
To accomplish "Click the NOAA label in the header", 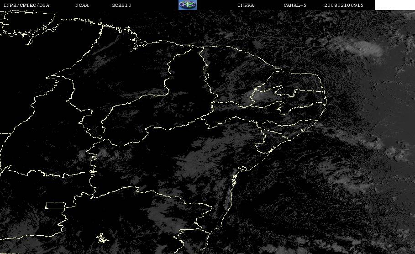I will (82, 5).
